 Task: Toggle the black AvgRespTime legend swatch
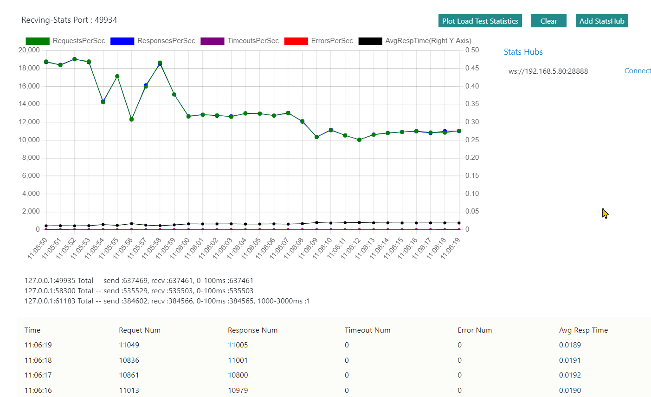(x=370, y=41)
